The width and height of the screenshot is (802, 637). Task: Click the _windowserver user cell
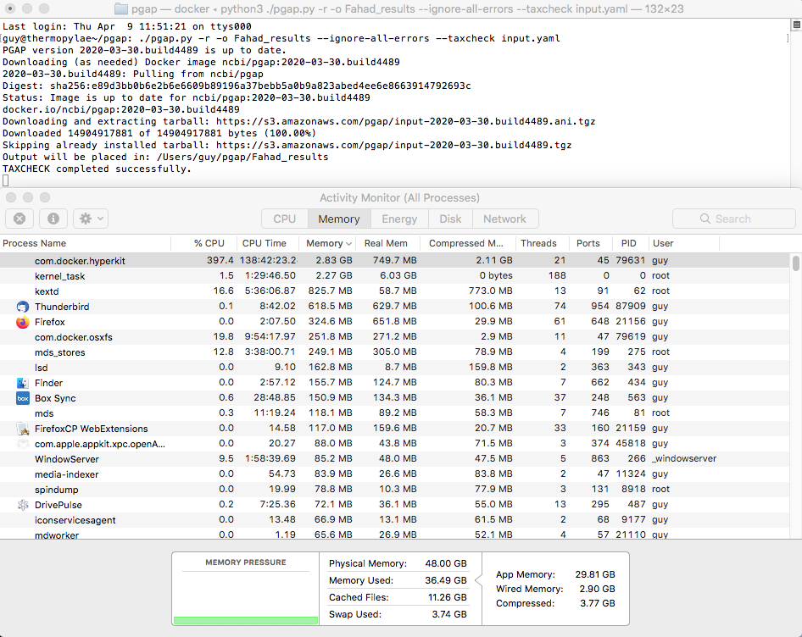click(x=684, y=458)
